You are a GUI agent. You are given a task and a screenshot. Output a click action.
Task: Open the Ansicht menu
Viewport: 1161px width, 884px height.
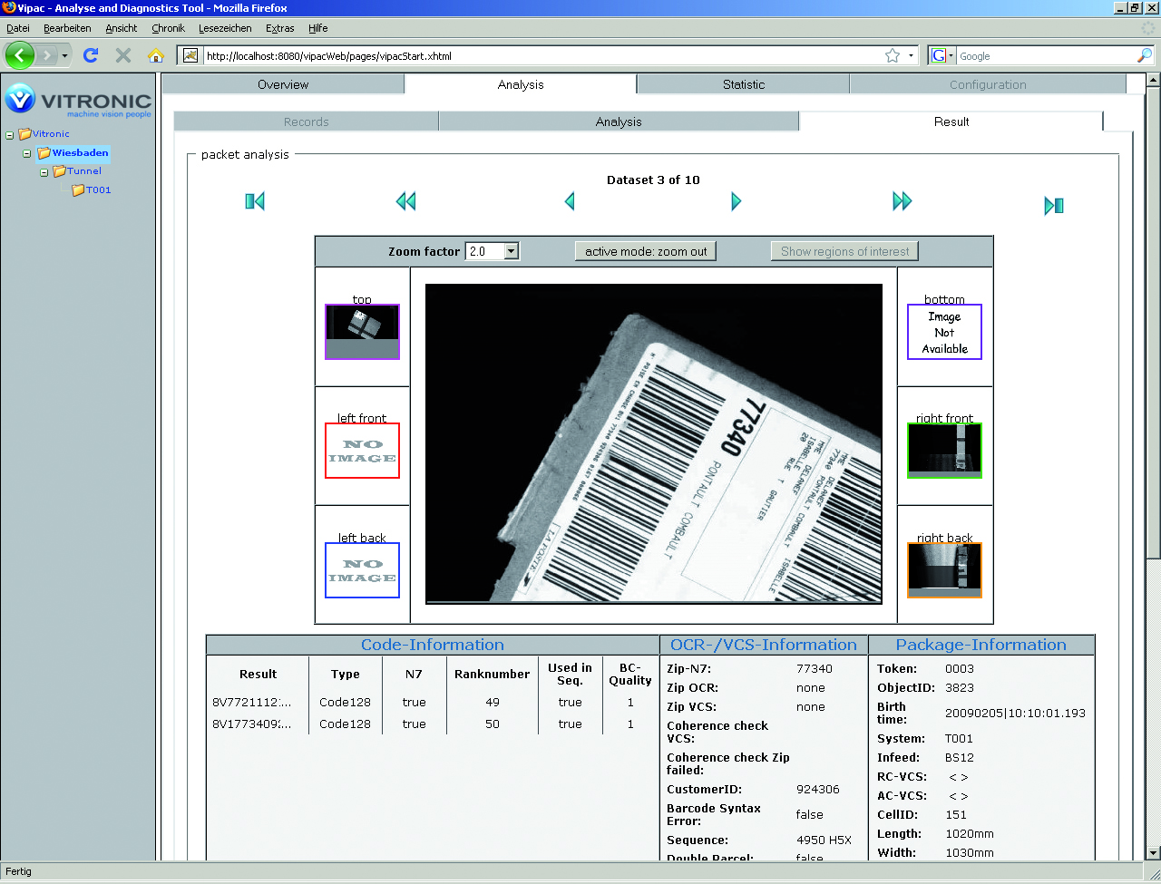click(x=122, y=28)
